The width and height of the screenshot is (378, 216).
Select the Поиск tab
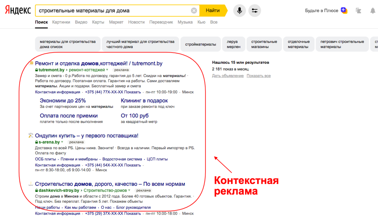[x=41, y=22]
